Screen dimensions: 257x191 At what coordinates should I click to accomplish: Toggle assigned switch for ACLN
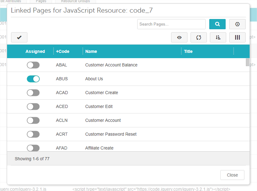click(33, 120)
